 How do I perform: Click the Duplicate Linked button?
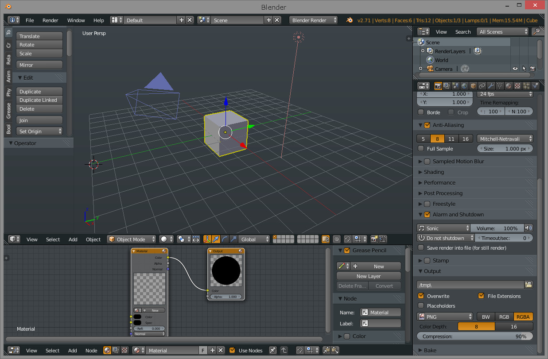pyautogui.click(x=39, y=100)
